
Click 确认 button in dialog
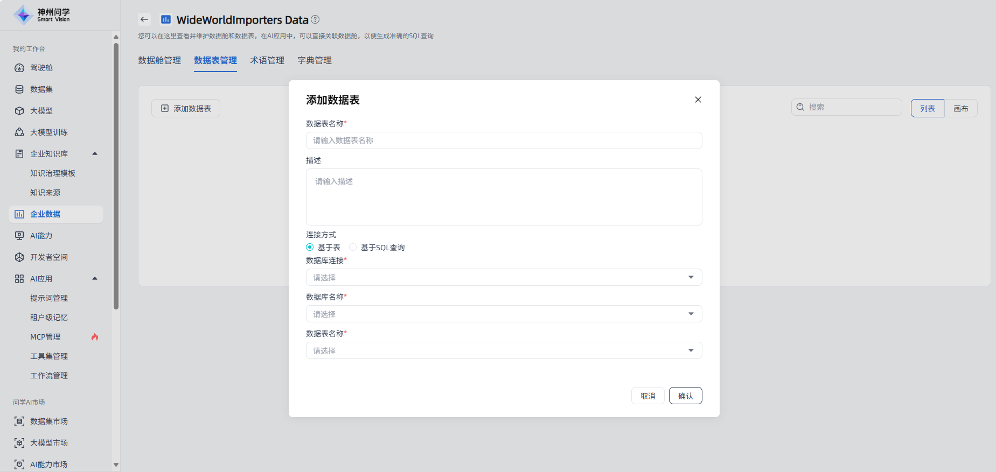tap(686, 396)
